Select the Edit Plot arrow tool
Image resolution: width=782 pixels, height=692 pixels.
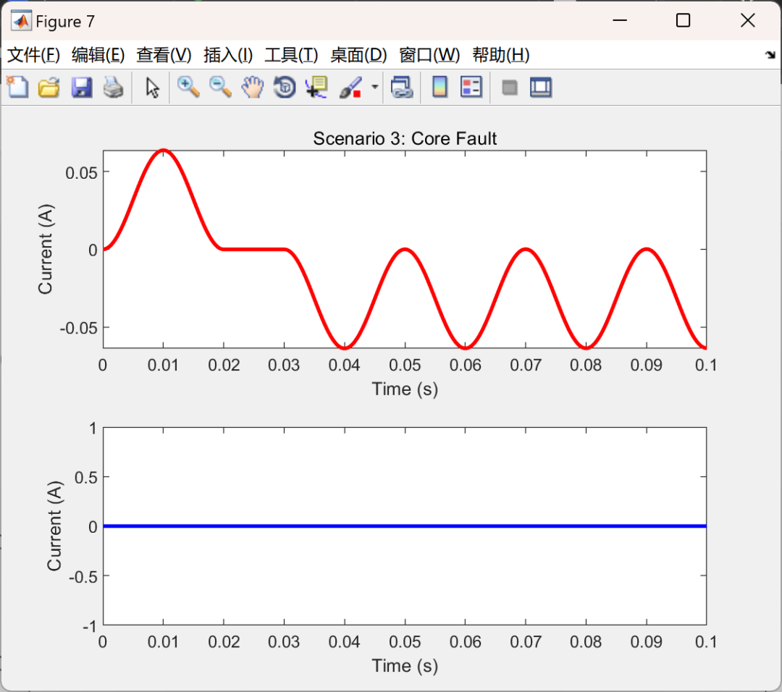pos(152,88)
